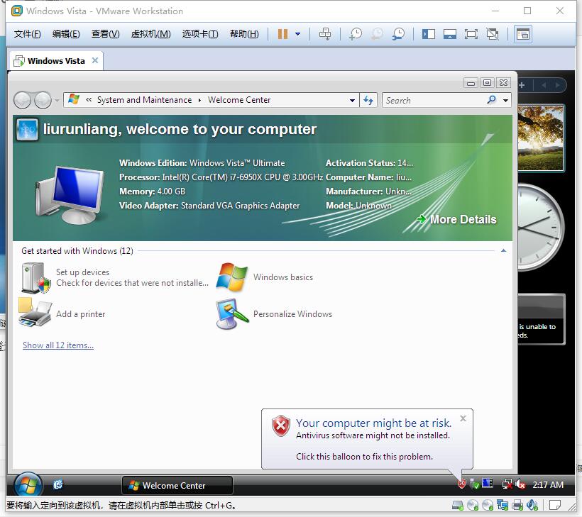Click System and Maintenance breadcrumb
The width and height of the screenshot is (582, 517).
(144, 100)
